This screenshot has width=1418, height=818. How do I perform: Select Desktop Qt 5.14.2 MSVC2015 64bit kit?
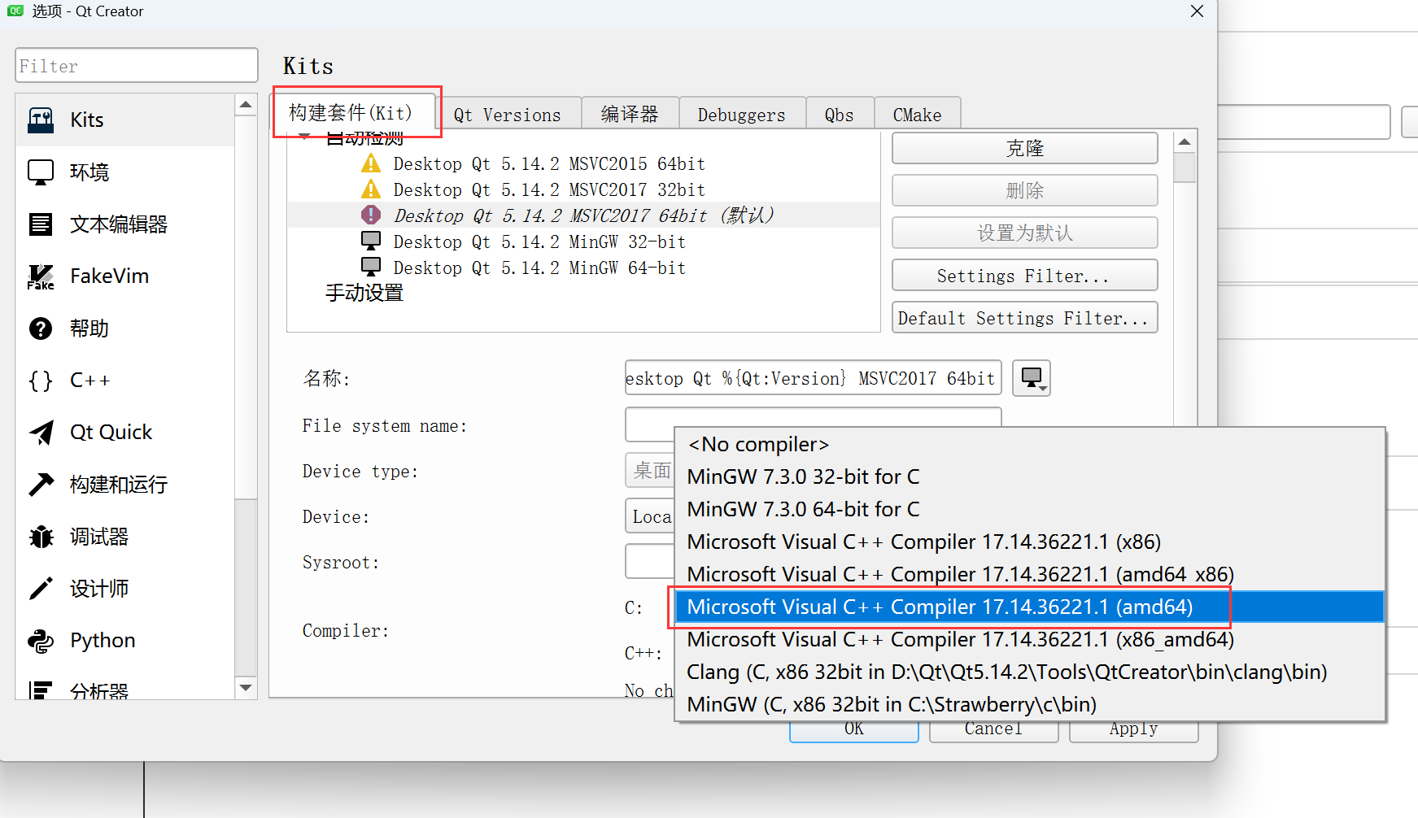pos(549,163)
